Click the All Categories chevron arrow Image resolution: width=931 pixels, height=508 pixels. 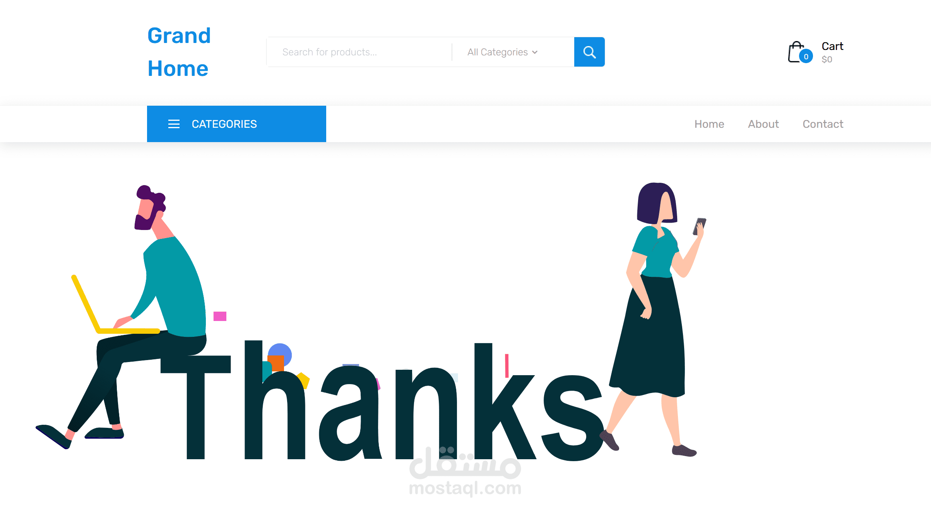(535, 52)
